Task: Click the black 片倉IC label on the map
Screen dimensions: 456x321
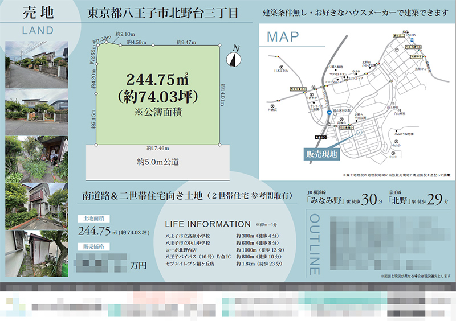Action: [320, 137]
